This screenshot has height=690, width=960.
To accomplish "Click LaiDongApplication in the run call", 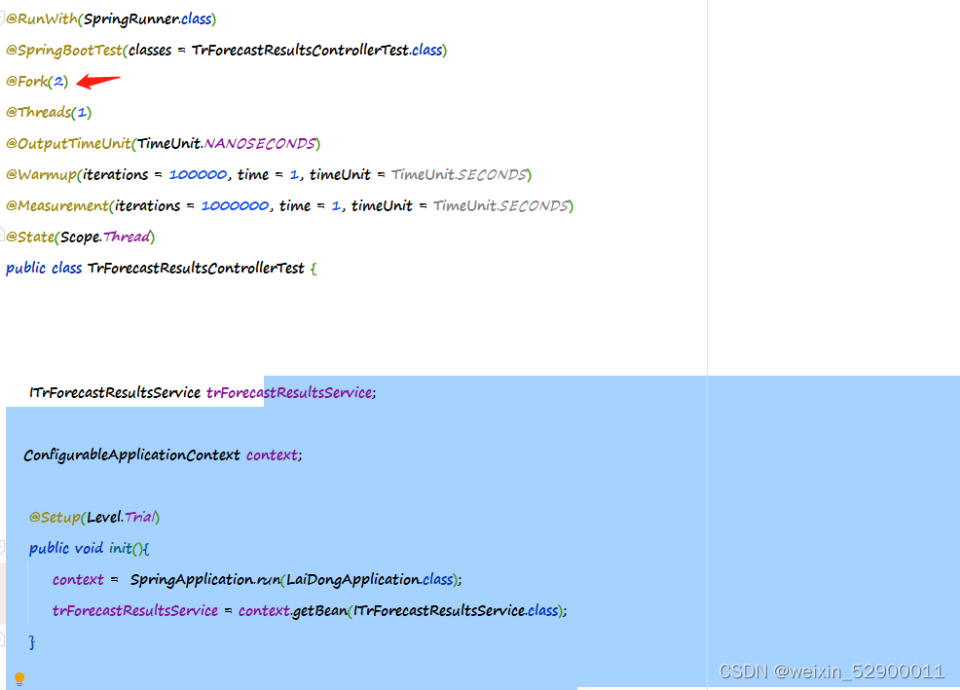I will click(353, 580).
